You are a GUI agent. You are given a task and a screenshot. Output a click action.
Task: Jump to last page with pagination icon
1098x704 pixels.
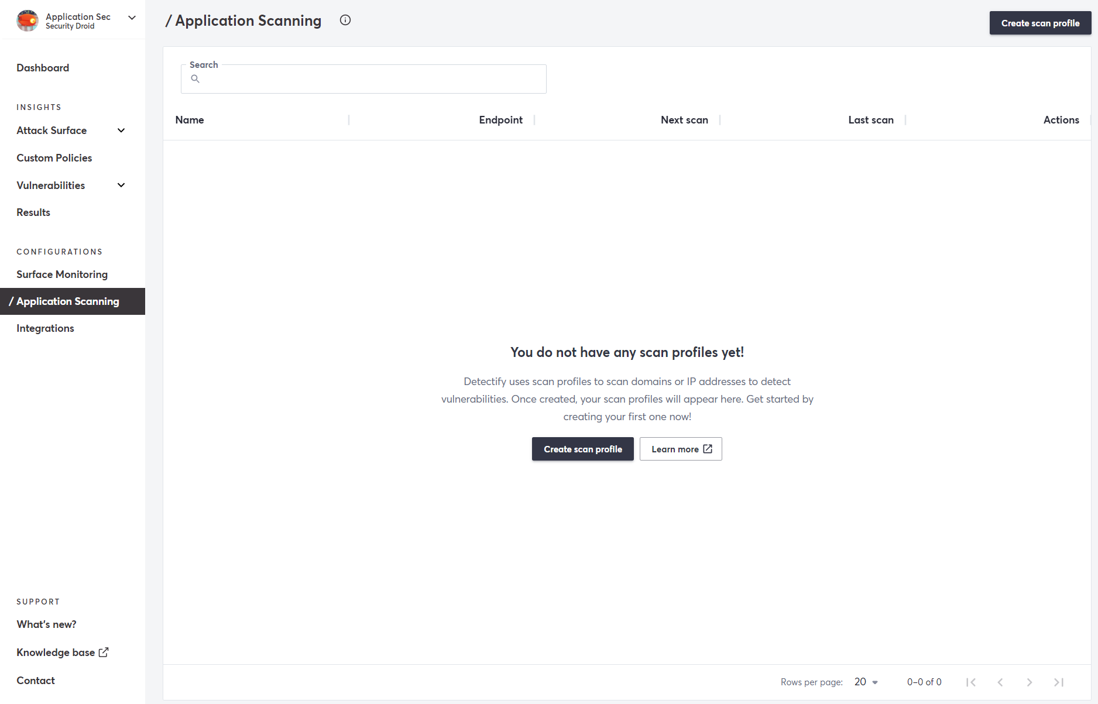click(1059, 682)
